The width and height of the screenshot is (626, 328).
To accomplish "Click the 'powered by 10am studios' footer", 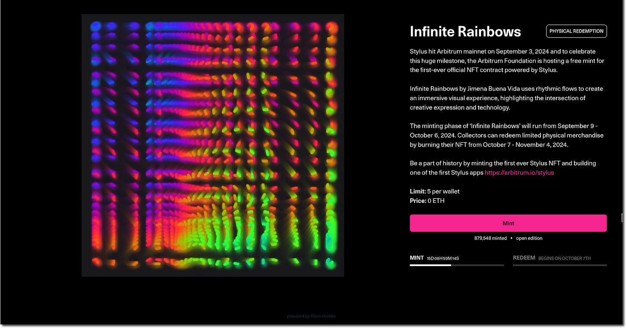I will pyautogui.click(x=311, y=316).
